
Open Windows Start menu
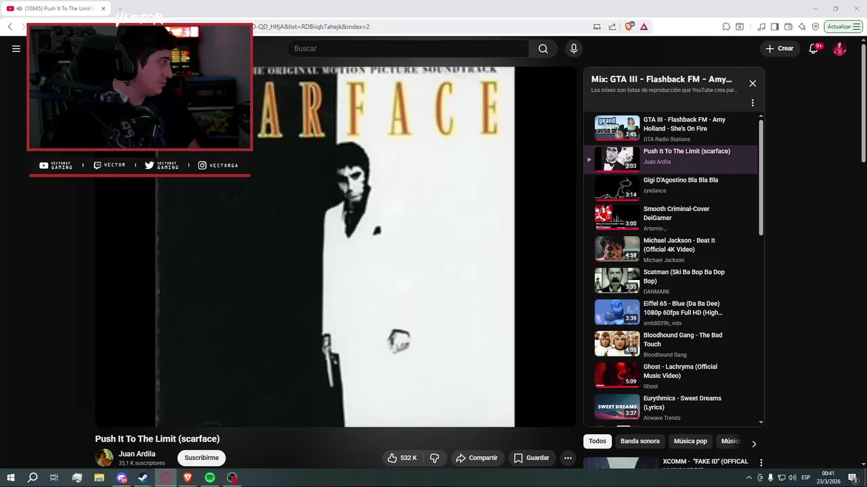(11, 478)
